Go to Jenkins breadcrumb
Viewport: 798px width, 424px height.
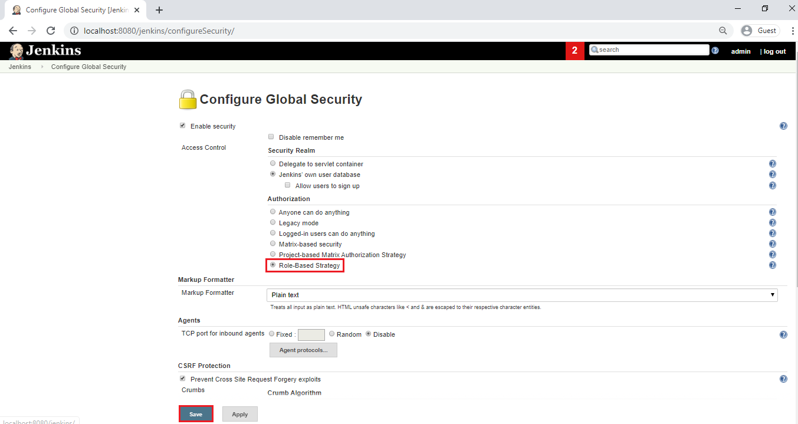pyautogui.click(x=20, y=67)
